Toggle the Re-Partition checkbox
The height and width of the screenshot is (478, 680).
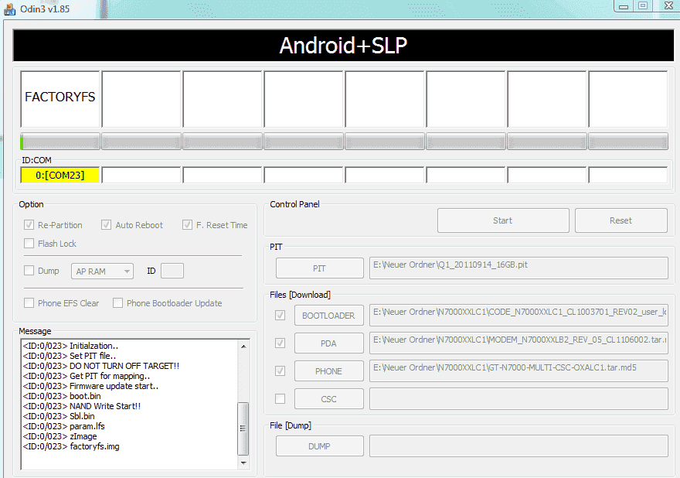click(29, 225)
